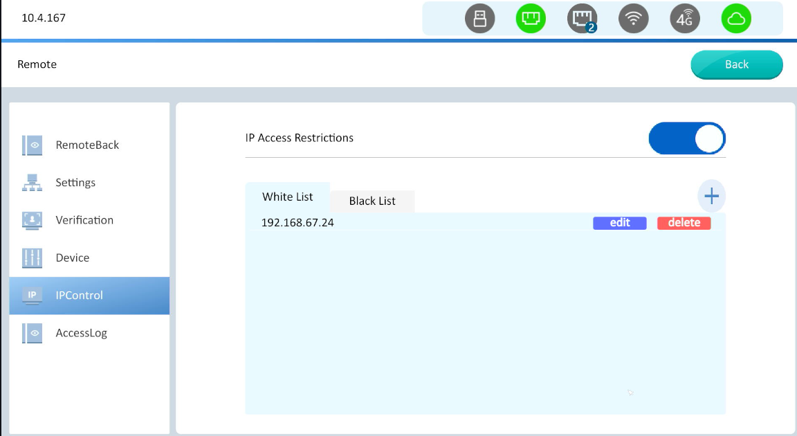This screenshot has height=436, width=797.
Task: Click the 4G cellular status icon
Action: coord(684,19)
